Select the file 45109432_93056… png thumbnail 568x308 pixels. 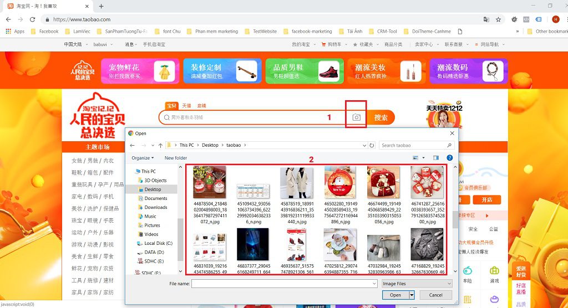253,191
